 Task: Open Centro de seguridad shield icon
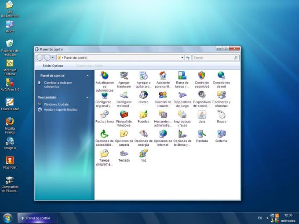point(202,76)
